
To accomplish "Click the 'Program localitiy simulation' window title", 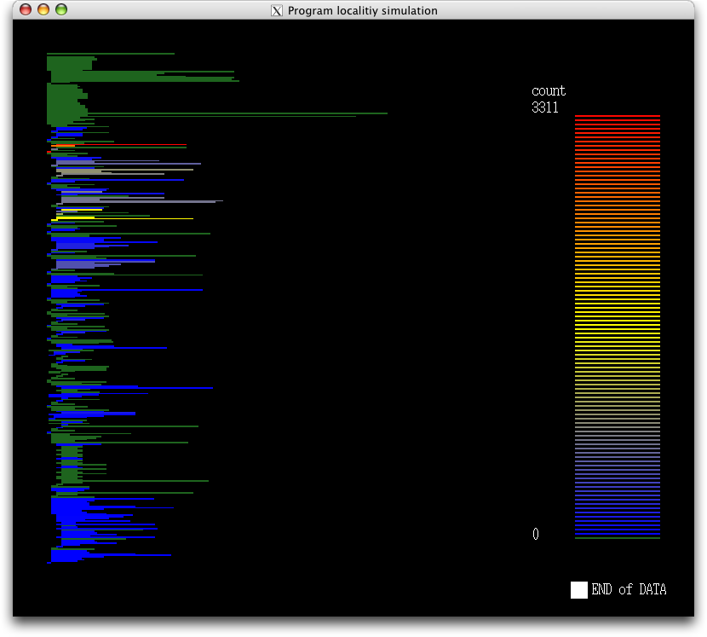I will [363, 10].
